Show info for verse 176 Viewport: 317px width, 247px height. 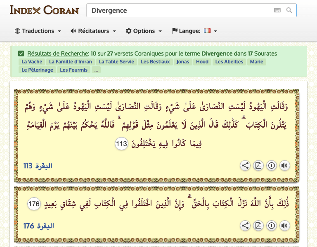click(x=271, y=226)
